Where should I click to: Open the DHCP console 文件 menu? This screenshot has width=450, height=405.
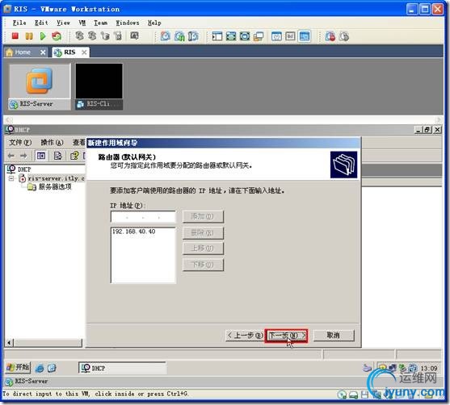20,143
